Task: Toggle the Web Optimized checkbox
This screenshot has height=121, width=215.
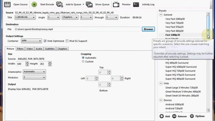Action: pyautogui.click(x=45, y=41)
